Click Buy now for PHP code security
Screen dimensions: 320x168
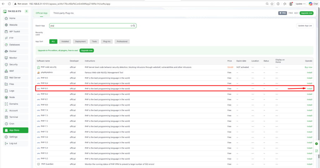tap(308, 67)
